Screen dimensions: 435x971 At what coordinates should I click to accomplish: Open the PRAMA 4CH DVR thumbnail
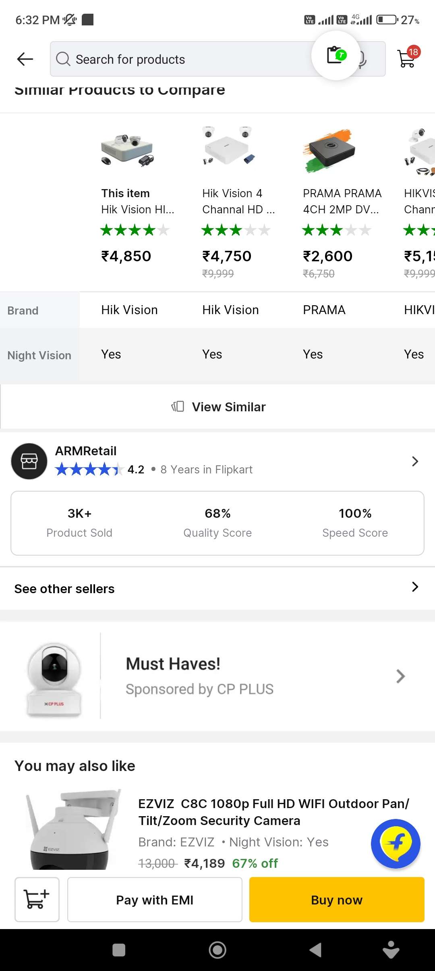click(329, 150)
